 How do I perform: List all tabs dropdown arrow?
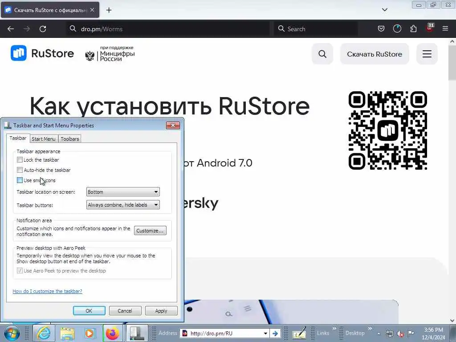[x=384, y=10]
